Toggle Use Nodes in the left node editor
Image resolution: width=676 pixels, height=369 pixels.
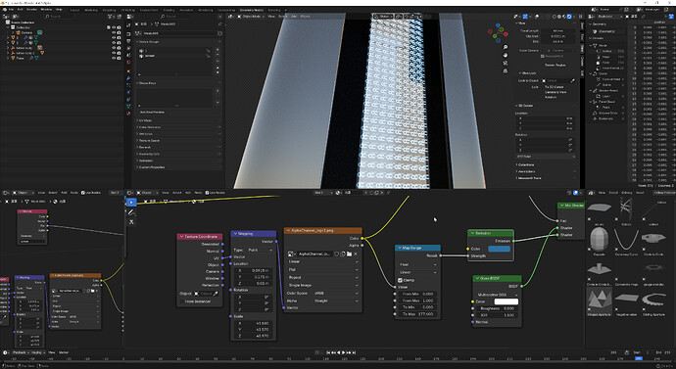83,193
